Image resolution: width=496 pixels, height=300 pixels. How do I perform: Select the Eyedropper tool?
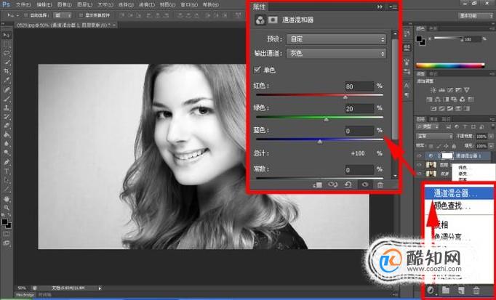pyautogui.click(x=7, y=80)
